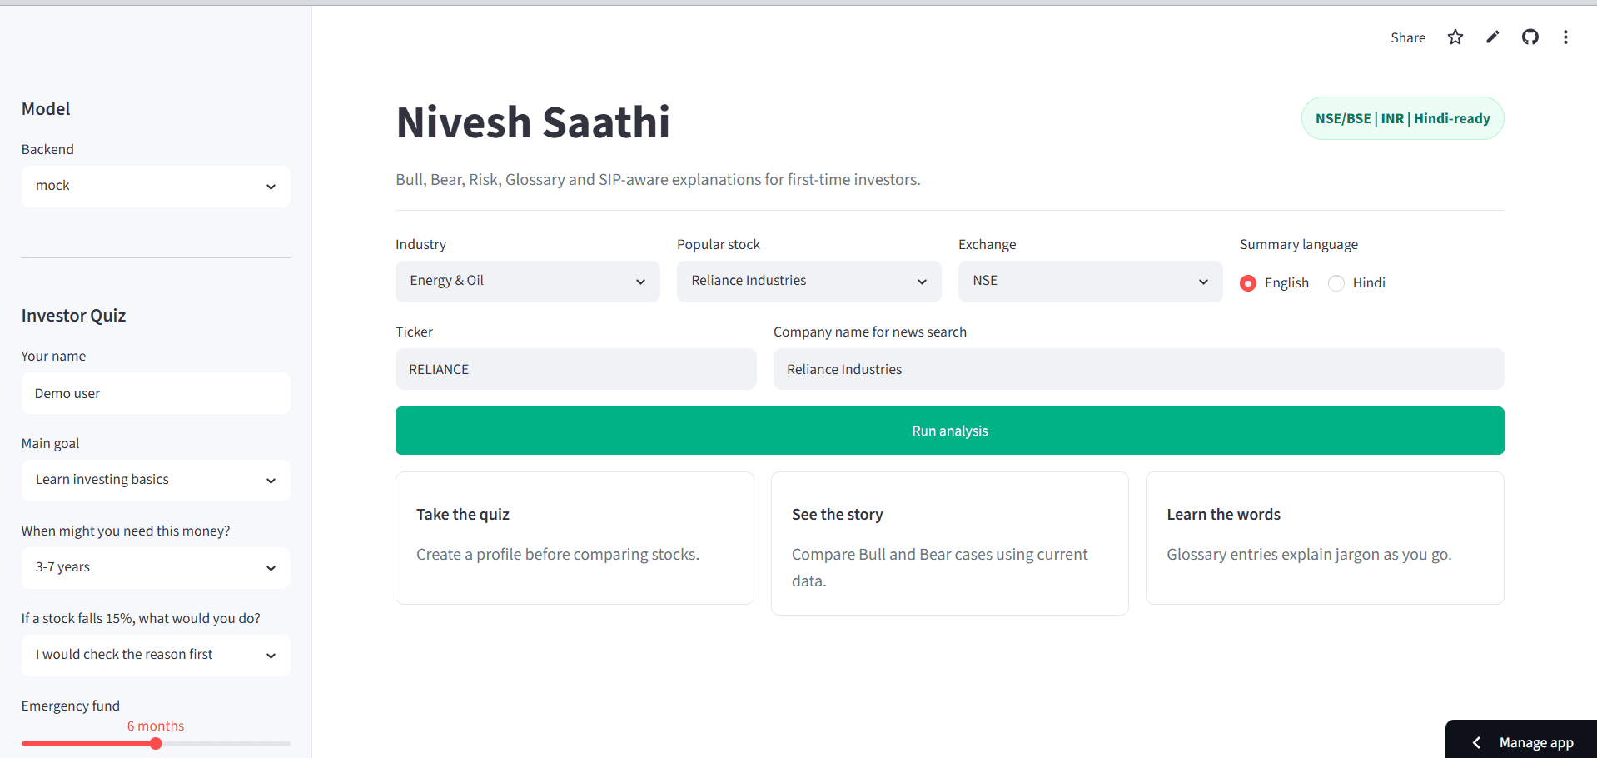Click the Manage app chevron icon
The image size is (1597, 758).
click(1476, 742)
